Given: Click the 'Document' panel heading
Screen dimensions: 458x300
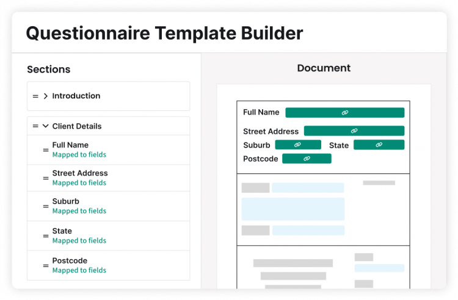Looking at the screenshot, I should pyautogui.click(x=324, y=68).
